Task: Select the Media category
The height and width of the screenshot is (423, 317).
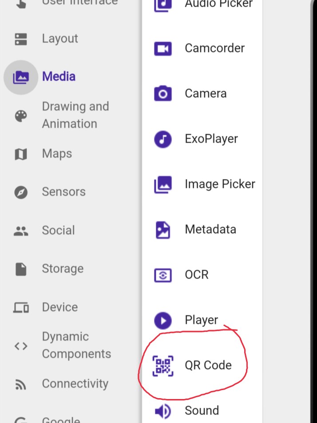Action: pyautogui.click(x=59, y=76)
